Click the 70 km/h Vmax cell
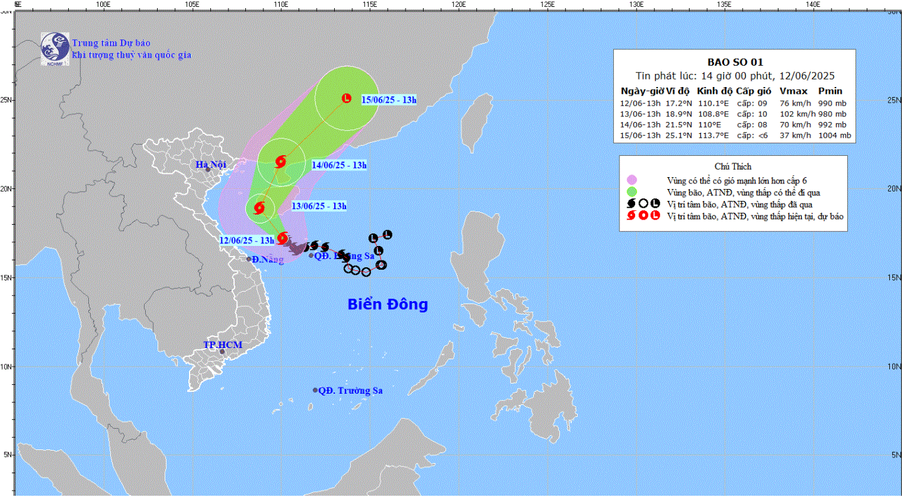The width and height of the screenshot is (903, 497). (x=795, y=125)
